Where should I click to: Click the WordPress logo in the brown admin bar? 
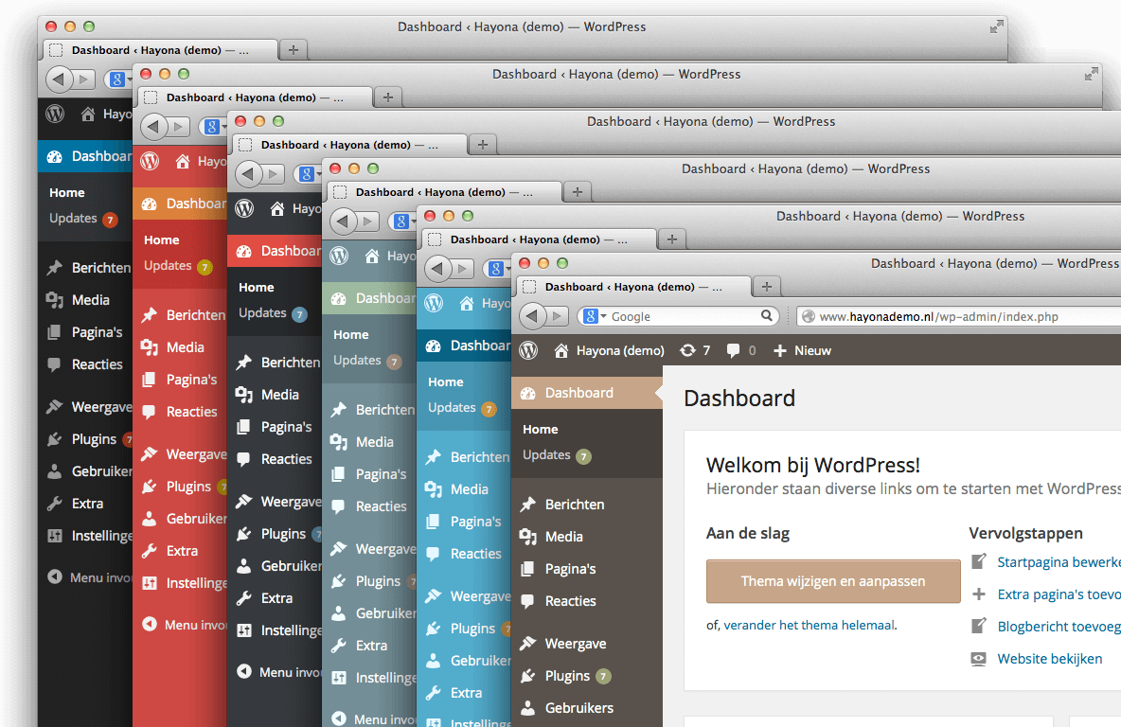point(528,350)
